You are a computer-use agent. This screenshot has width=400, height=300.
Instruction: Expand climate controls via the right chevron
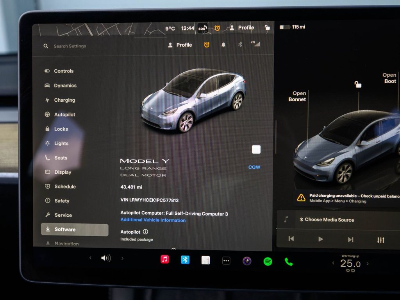tap(122, 258)
